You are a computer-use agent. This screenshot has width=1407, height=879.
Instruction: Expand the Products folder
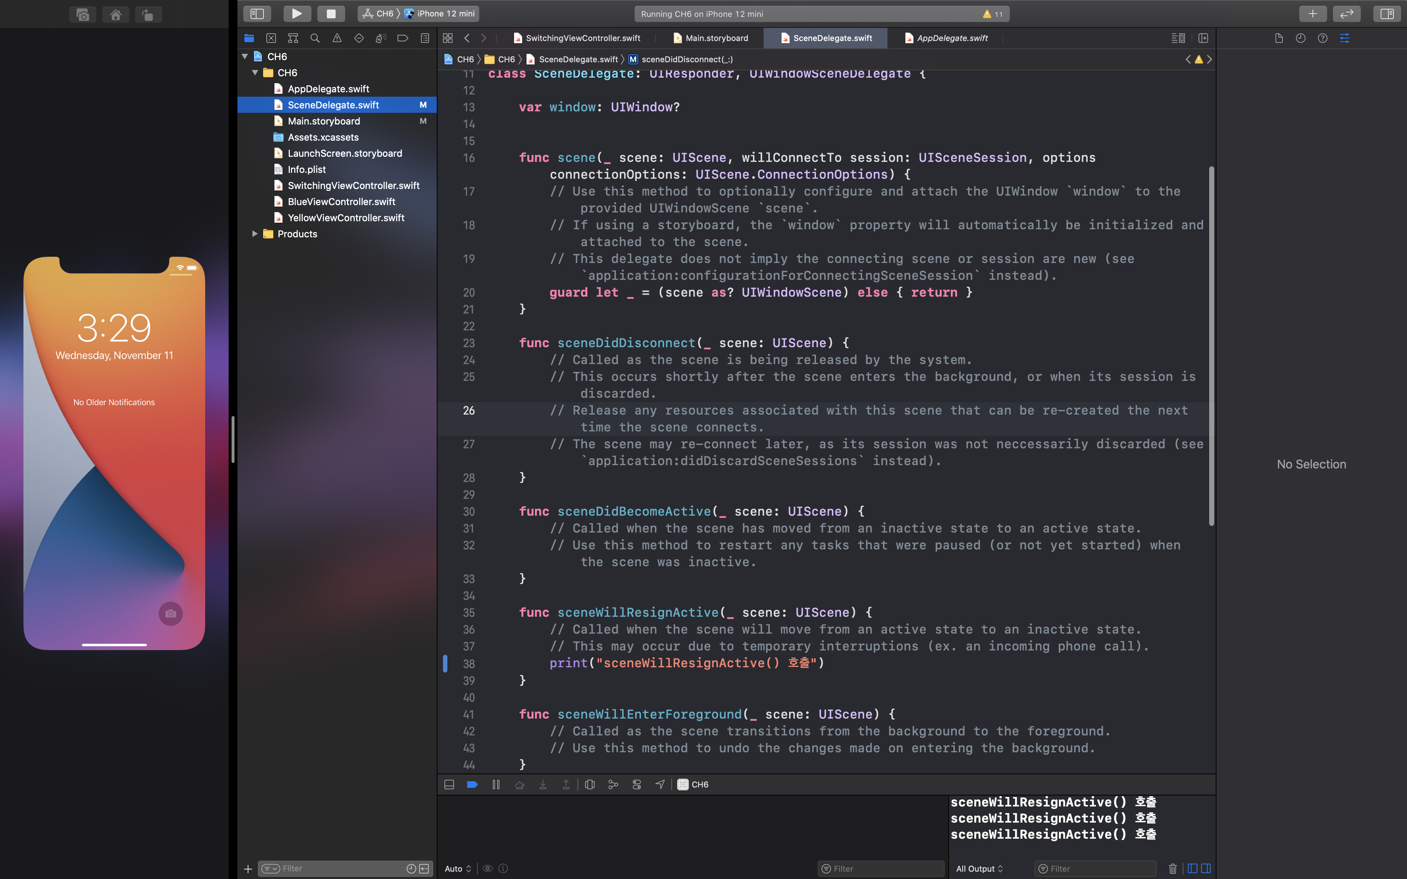pyautogui.click(x=255, y=234)
